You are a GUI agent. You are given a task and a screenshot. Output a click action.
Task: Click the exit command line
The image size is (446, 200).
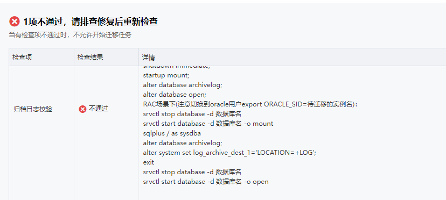point(149,162)
